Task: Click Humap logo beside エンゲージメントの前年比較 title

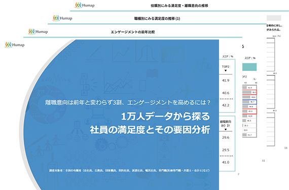Action: (38, 31)
